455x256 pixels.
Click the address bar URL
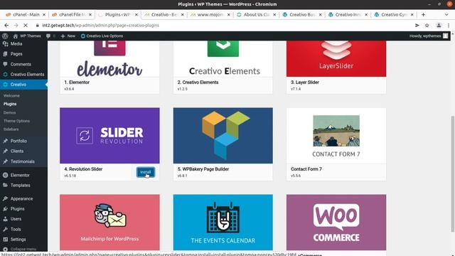pos(100,26)
